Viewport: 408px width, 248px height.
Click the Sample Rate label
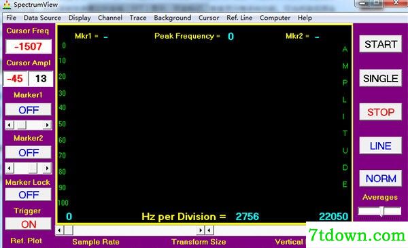pyautogui.click(x=96, y=242)
